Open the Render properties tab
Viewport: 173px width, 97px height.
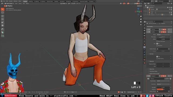144,28
